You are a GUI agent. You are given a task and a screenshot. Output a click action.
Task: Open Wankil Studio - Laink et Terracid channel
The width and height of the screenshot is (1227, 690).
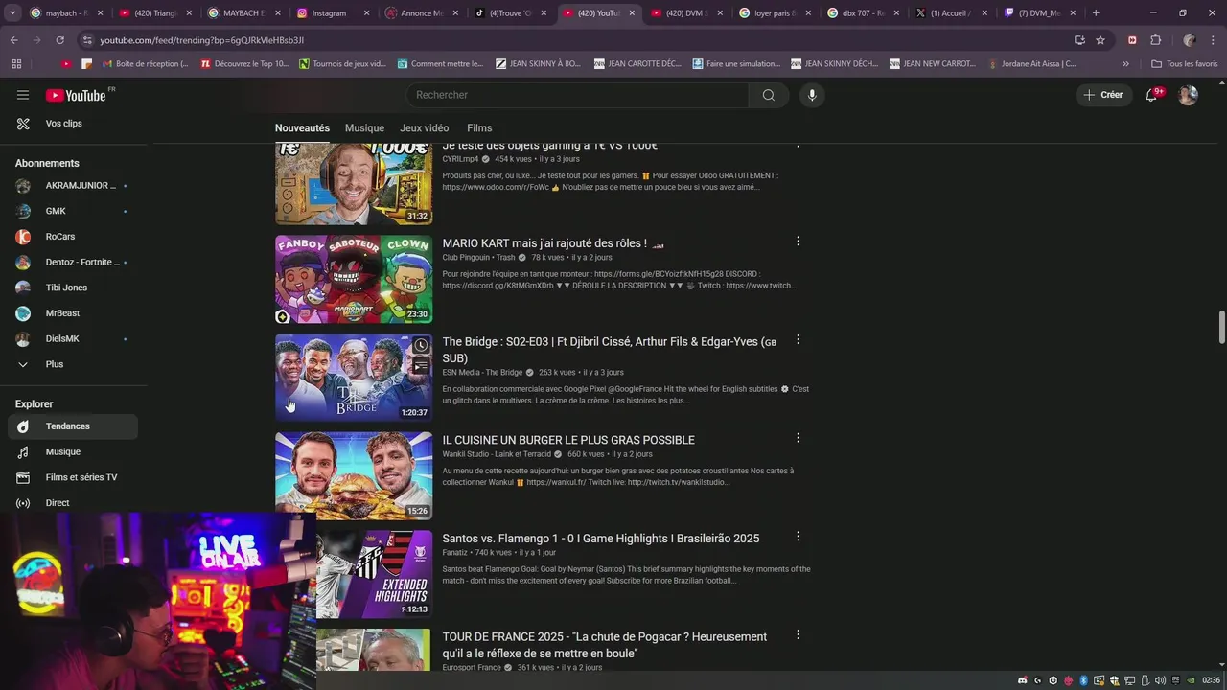(x=497, y=454)
